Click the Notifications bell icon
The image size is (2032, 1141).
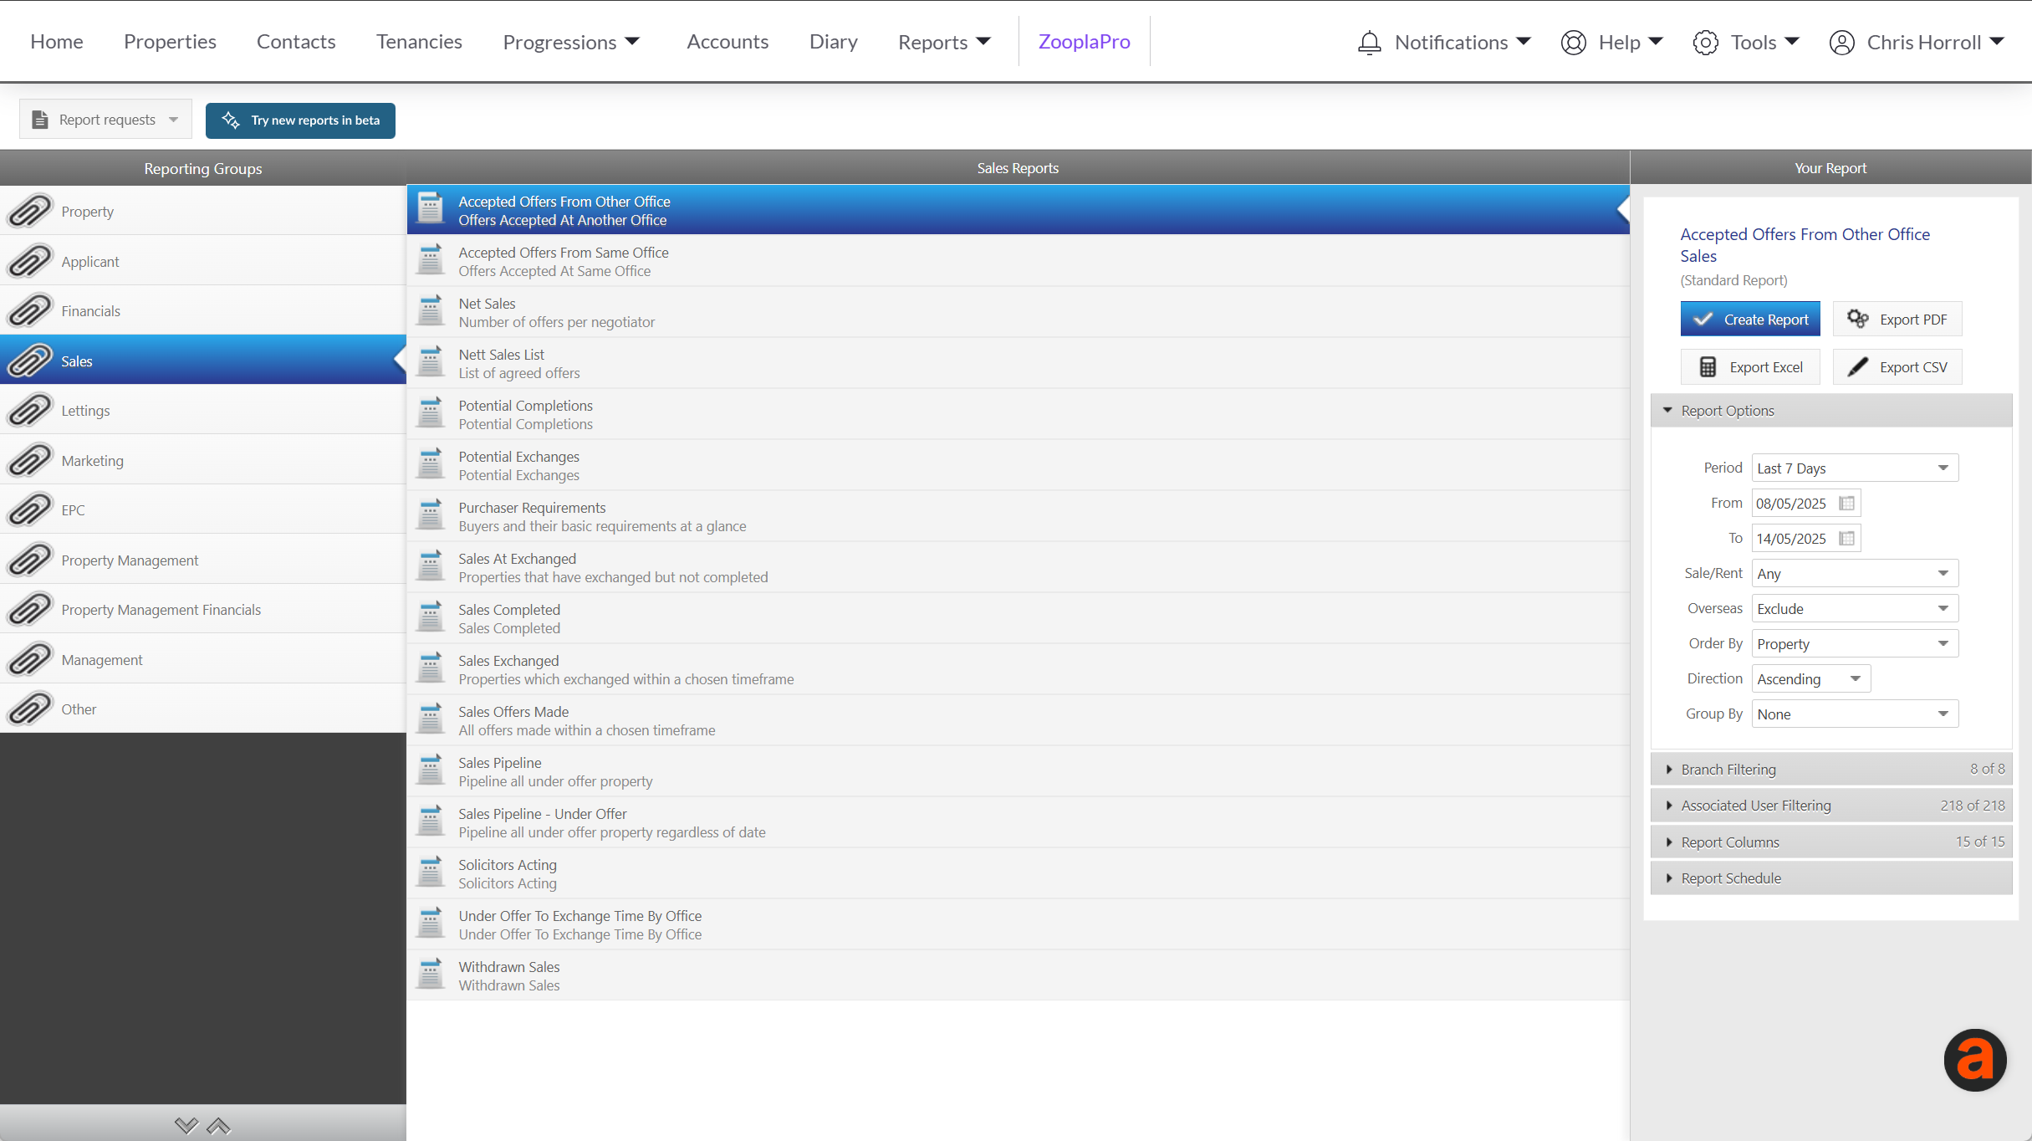click(1369, 42)
